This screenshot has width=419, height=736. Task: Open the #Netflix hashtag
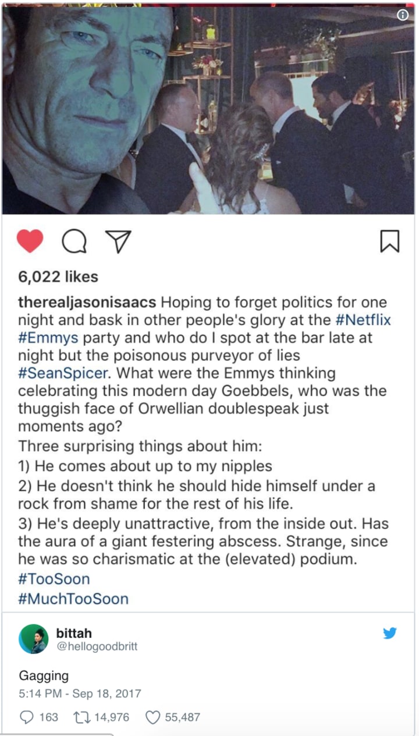363,320
